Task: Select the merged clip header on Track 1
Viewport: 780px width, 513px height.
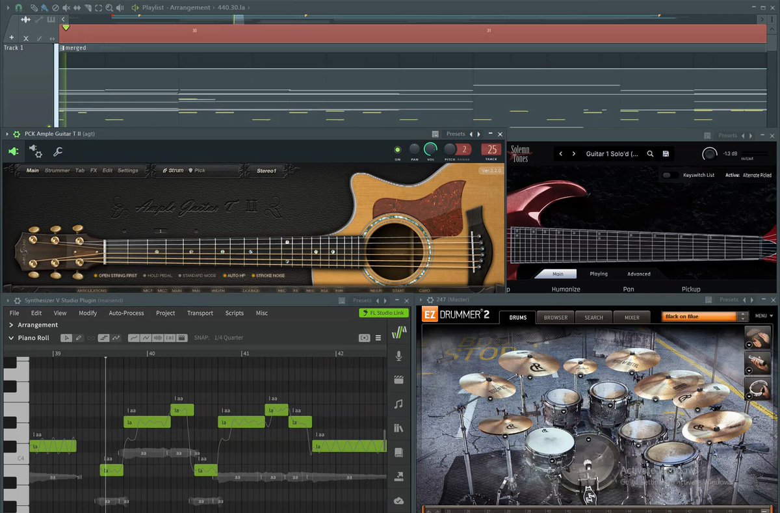Action: [x=413, y=47]
